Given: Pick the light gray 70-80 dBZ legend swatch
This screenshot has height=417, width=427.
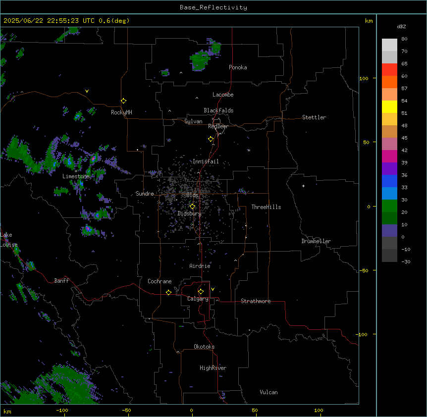Looking at the screenshot, I should tap(389, 45).
